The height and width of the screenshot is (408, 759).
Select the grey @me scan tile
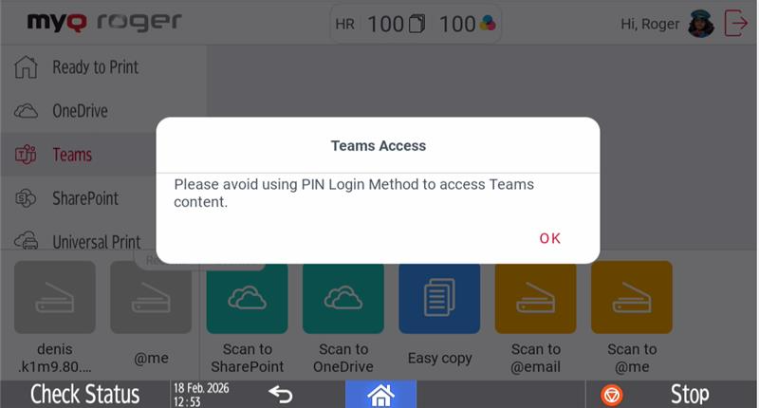tap(151, 297)
